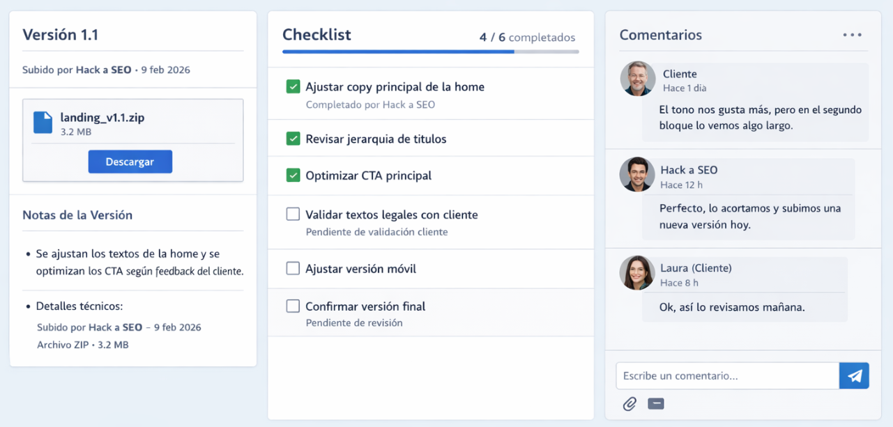The width and height of the screenshot is (893, 427).
Task: Uncheck the Revisar jerarquia de titulos item
Action: click(x=293, y=138)
